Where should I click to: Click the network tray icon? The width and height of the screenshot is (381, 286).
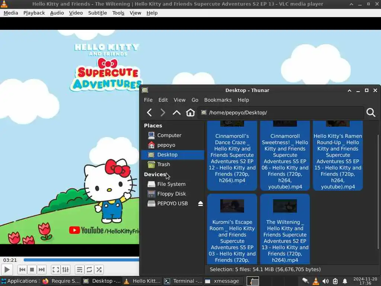(305, 281)
